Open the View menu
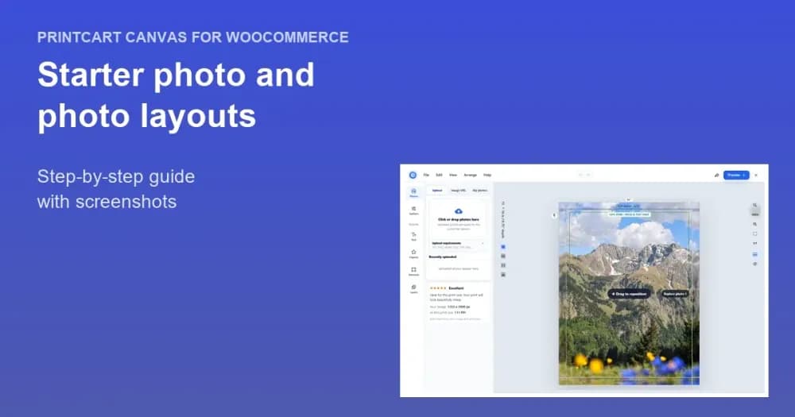Screen dimensions: 795x417 pyautogui.click(x=453, y=175)
